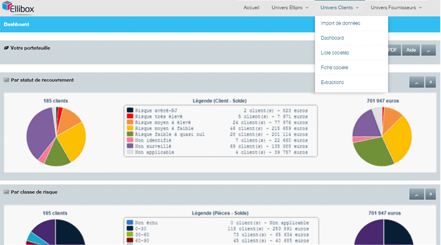Click the leaf icon beside Votre portefeuille
This screenshot has width=441, height=245.
pos(6,47)
